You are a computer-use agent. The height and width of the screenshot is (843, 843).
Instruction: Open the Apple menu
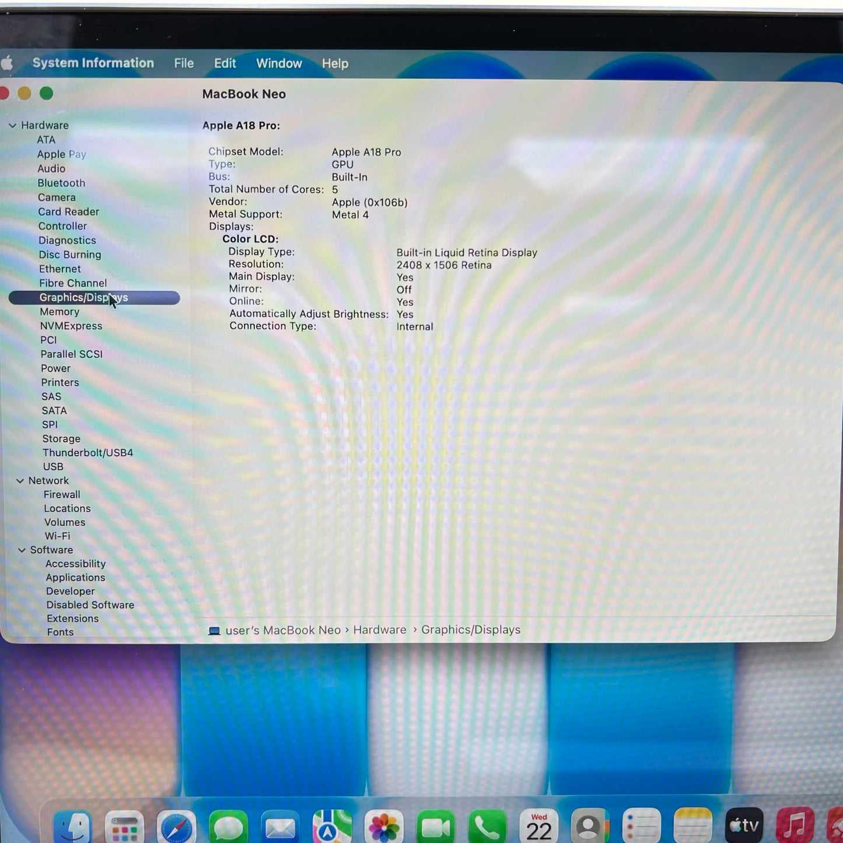(7, 62)
